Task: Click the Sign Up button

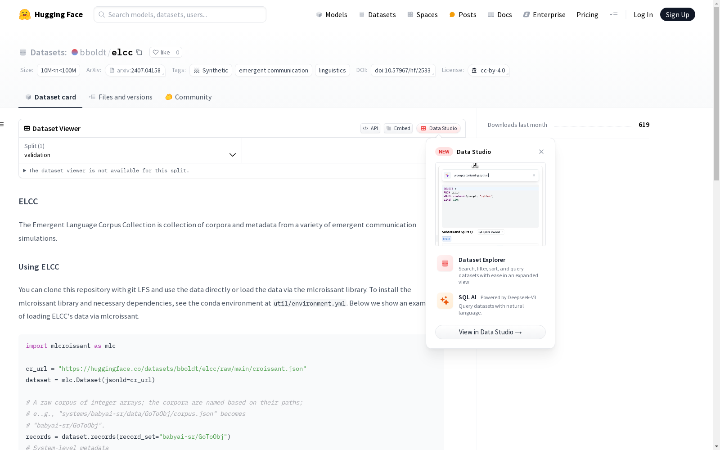Action: click(x=677, y=14)
